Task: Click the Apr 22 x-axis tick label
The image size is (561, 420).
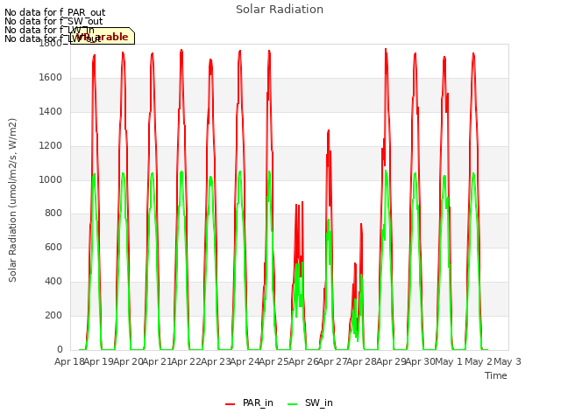Action: (x=187, y=361)
